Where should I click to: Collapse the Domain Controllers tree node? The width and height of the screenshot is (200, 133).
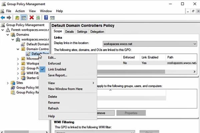tap(18, 49)
